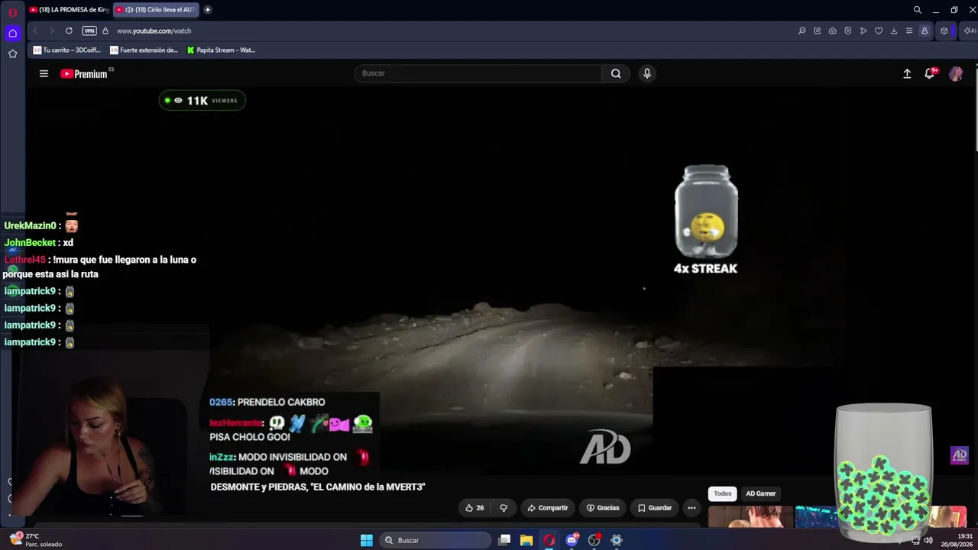Open the Opera start page home icon

[x=12, y=33]
